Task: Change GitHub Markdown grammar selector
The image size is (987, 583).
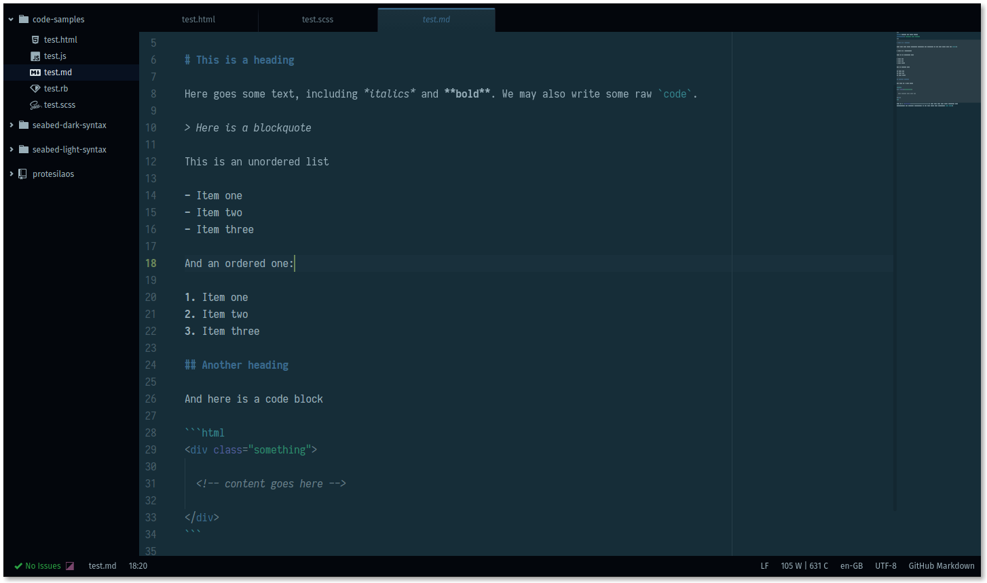Action: pyautogui.click(x=942, y=566)
